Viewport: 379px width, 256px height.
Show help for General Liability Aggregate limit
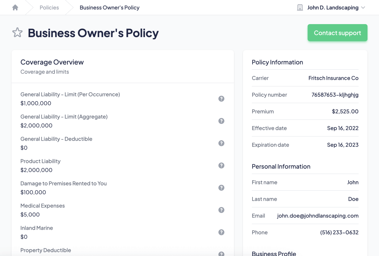point(221,121)
